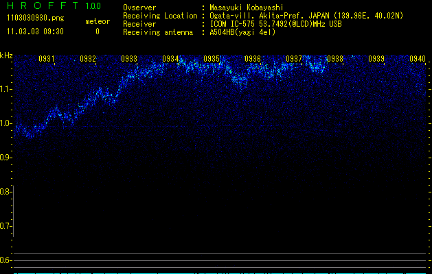Click the Receiving Location field label
This screenshot has height=274, width=432.
point(160,16)
